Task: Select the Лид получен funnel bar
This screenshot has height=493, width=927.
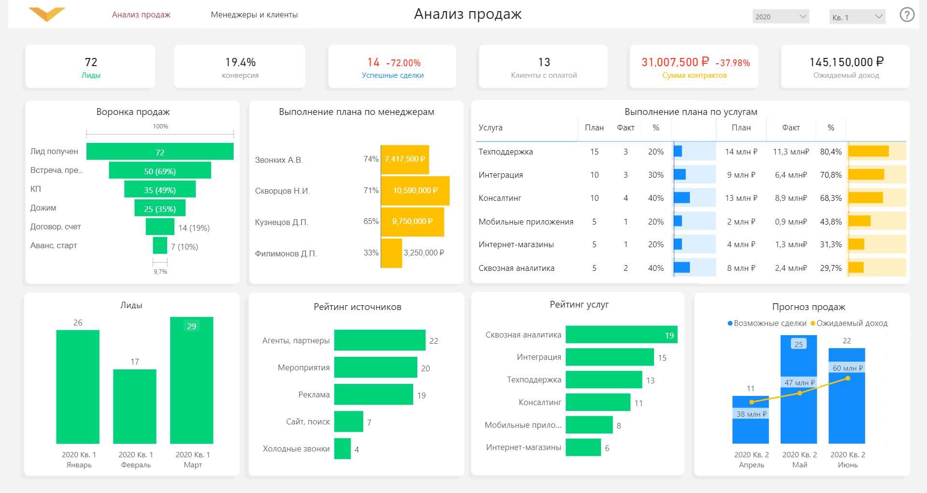Action: [x=160, y=152]
